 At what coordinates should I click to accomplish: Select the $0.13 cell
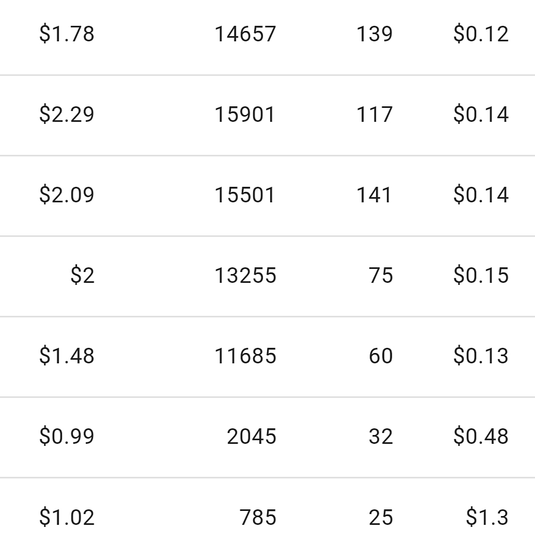481,356
